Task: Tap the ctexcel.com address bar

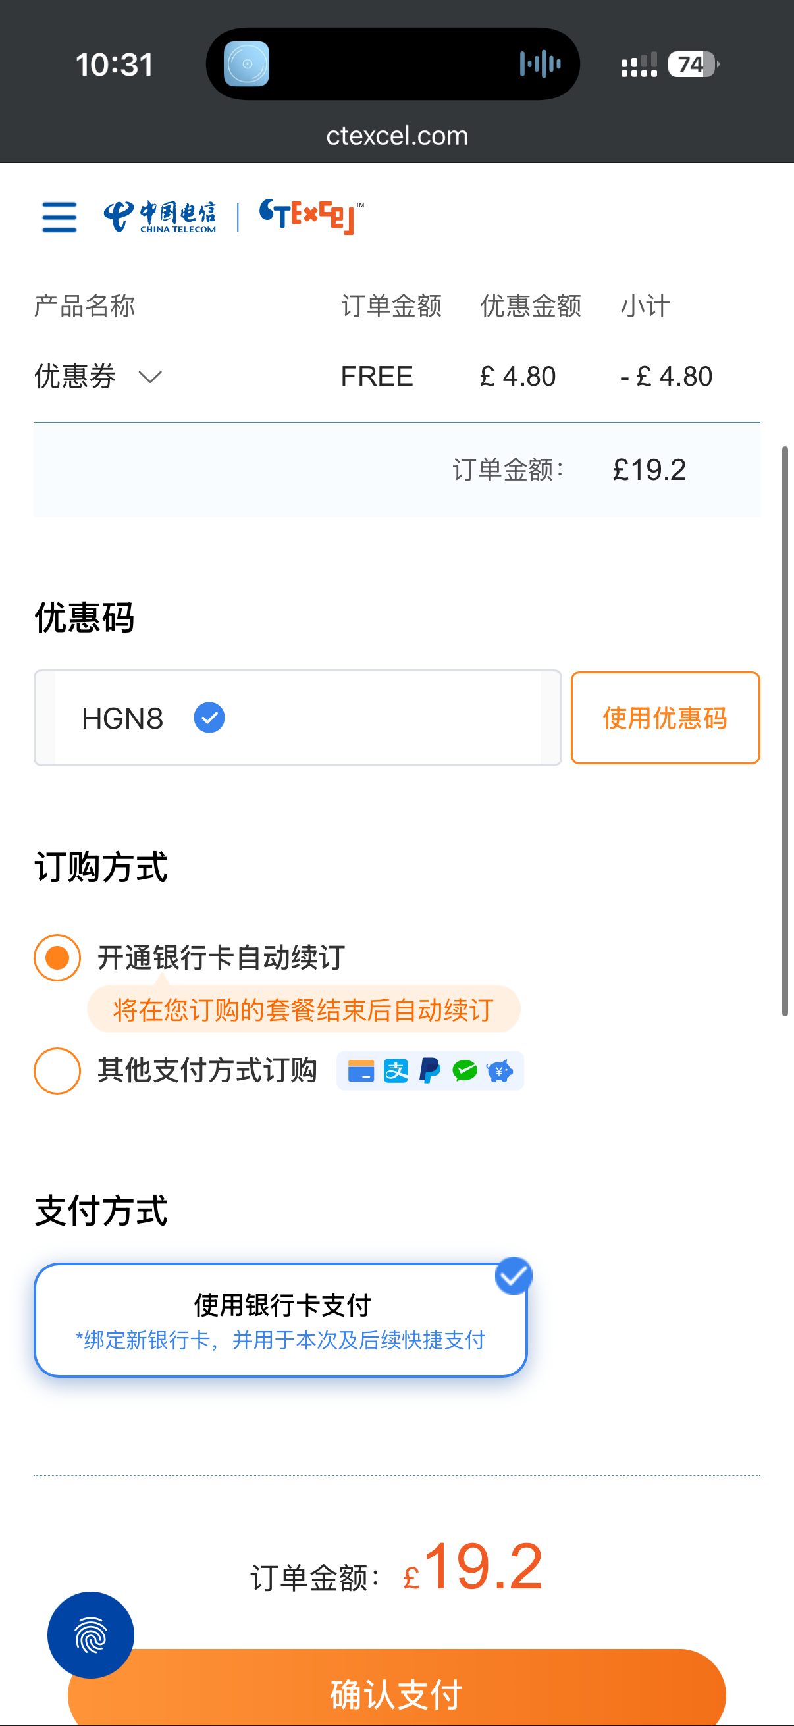Action: pos(396,136)
